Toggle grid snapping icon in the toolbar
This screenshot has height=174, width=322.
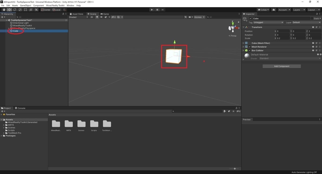tap(65, 10)
